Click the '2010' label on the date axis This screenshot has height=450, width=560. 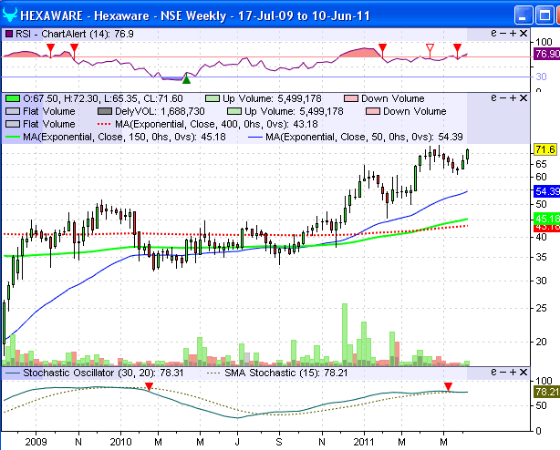(120, 442)
